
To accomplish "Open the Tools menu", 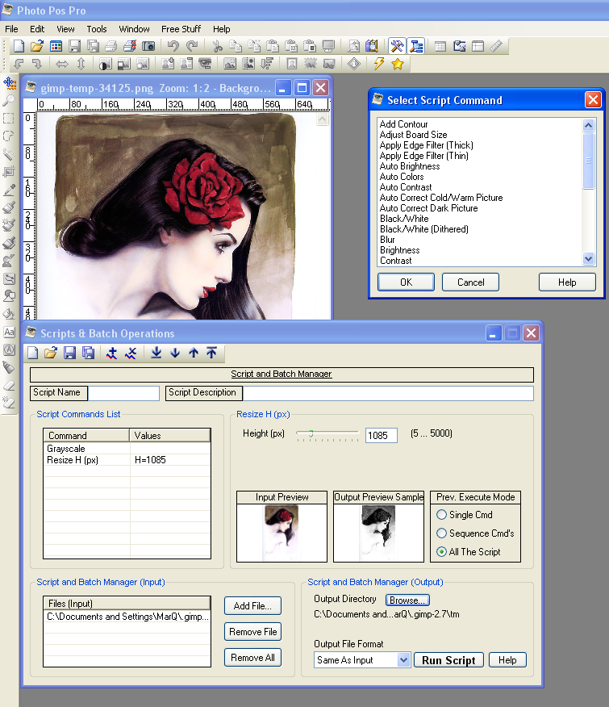I will [x=97, y=29].
